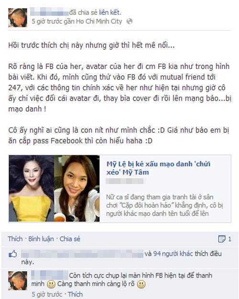Click the blurred article source domain
The width and height of the screenshot is (239, 299).
(125, 181)
